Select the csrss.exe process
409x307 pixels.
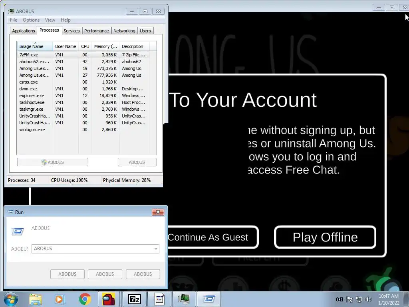click(83, 82)
